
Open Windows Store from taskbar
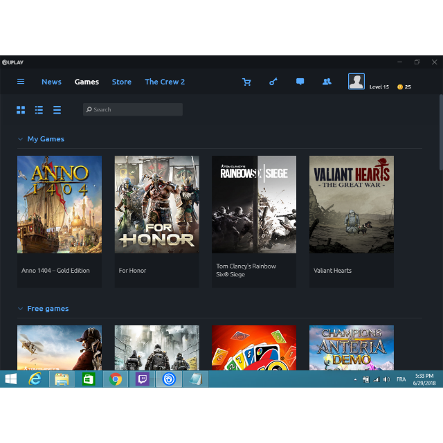tap(88, 379)
